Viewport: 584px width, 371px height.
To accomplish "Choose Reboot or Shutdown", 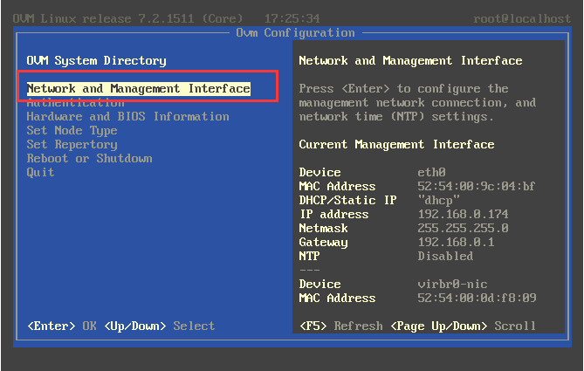I will pos(89,158).
